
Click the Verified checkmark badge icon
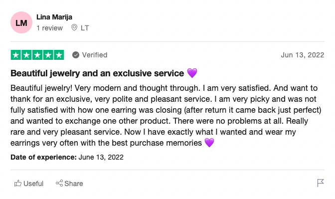pyautogui.click(x=76, y=55)
